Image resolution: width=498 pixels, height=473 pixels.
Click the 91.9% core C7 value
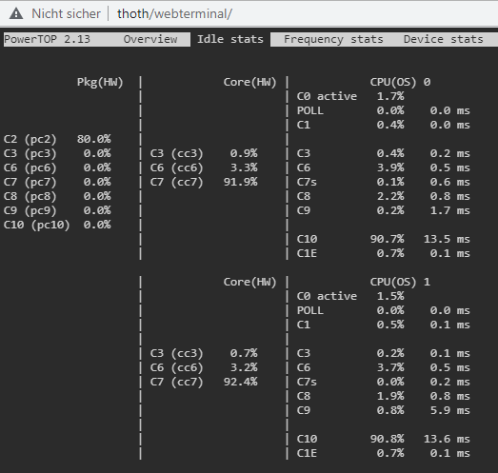(x=240, y=182)
